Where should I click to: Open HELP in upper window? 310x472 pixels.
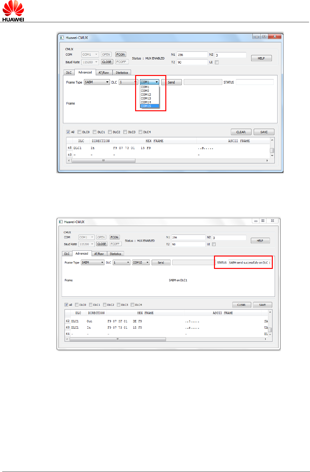pyautogui.click(x=261, y=58)
